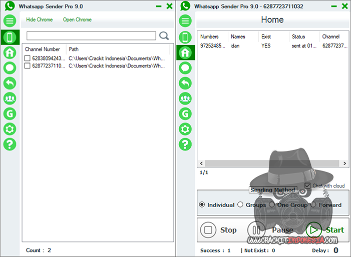The image size is (351, 257).
Task: Open chat bubble icon in left sidebar
Action: coord(10,68)
